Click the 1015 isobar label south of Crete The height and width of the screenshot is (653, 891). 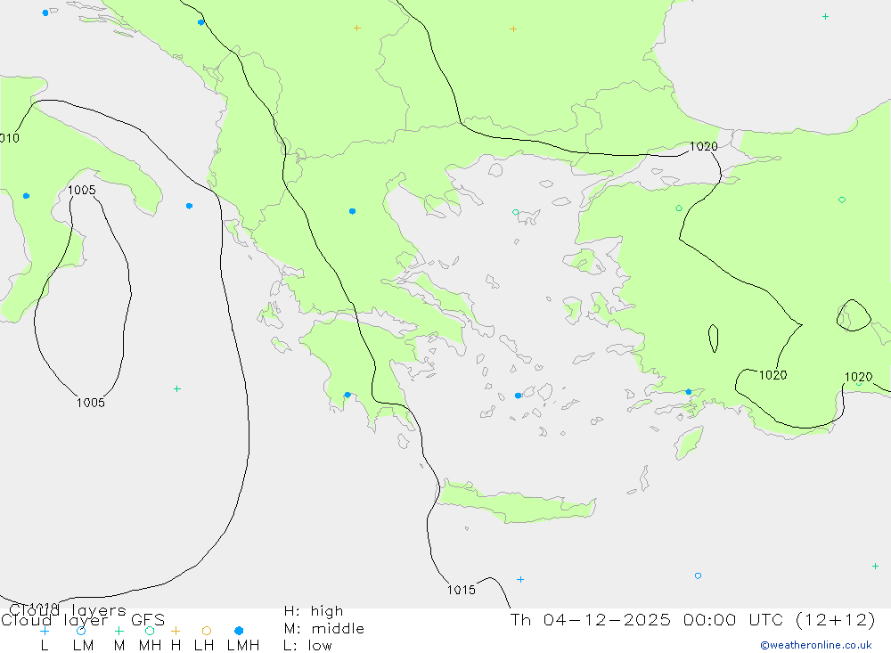[461, 590]
